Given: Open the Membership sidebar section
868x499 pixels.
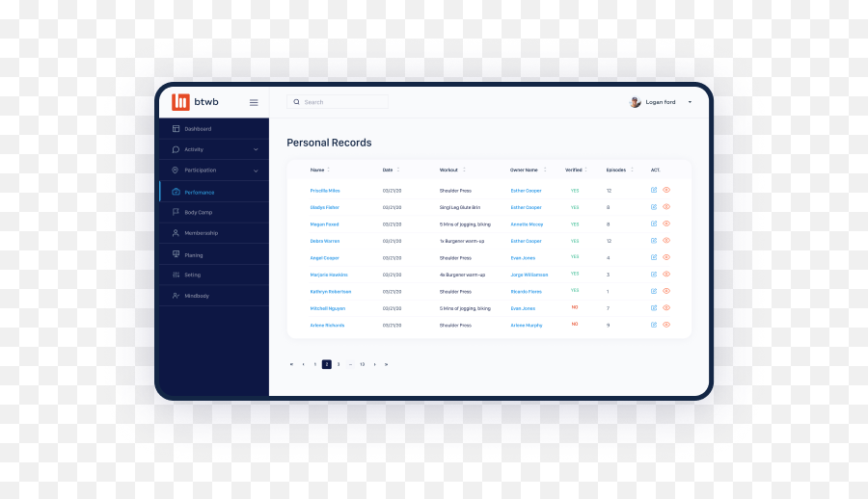Looking at the screenshot, I should click(x=214, y=233).
